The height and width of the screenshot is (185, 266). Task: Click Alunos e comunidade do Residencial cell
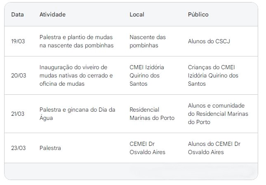click(218, 114)
